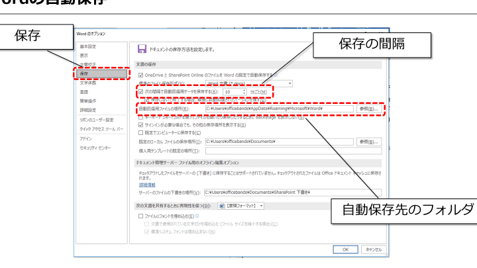Viewport: 477px width, 268px height.
Task: Select 表示 in the options sidebar
Action: coord(84,56)
